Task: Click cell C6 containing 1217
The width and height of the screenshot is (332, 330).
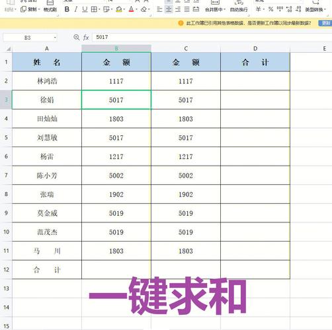Action: (186, 156)
